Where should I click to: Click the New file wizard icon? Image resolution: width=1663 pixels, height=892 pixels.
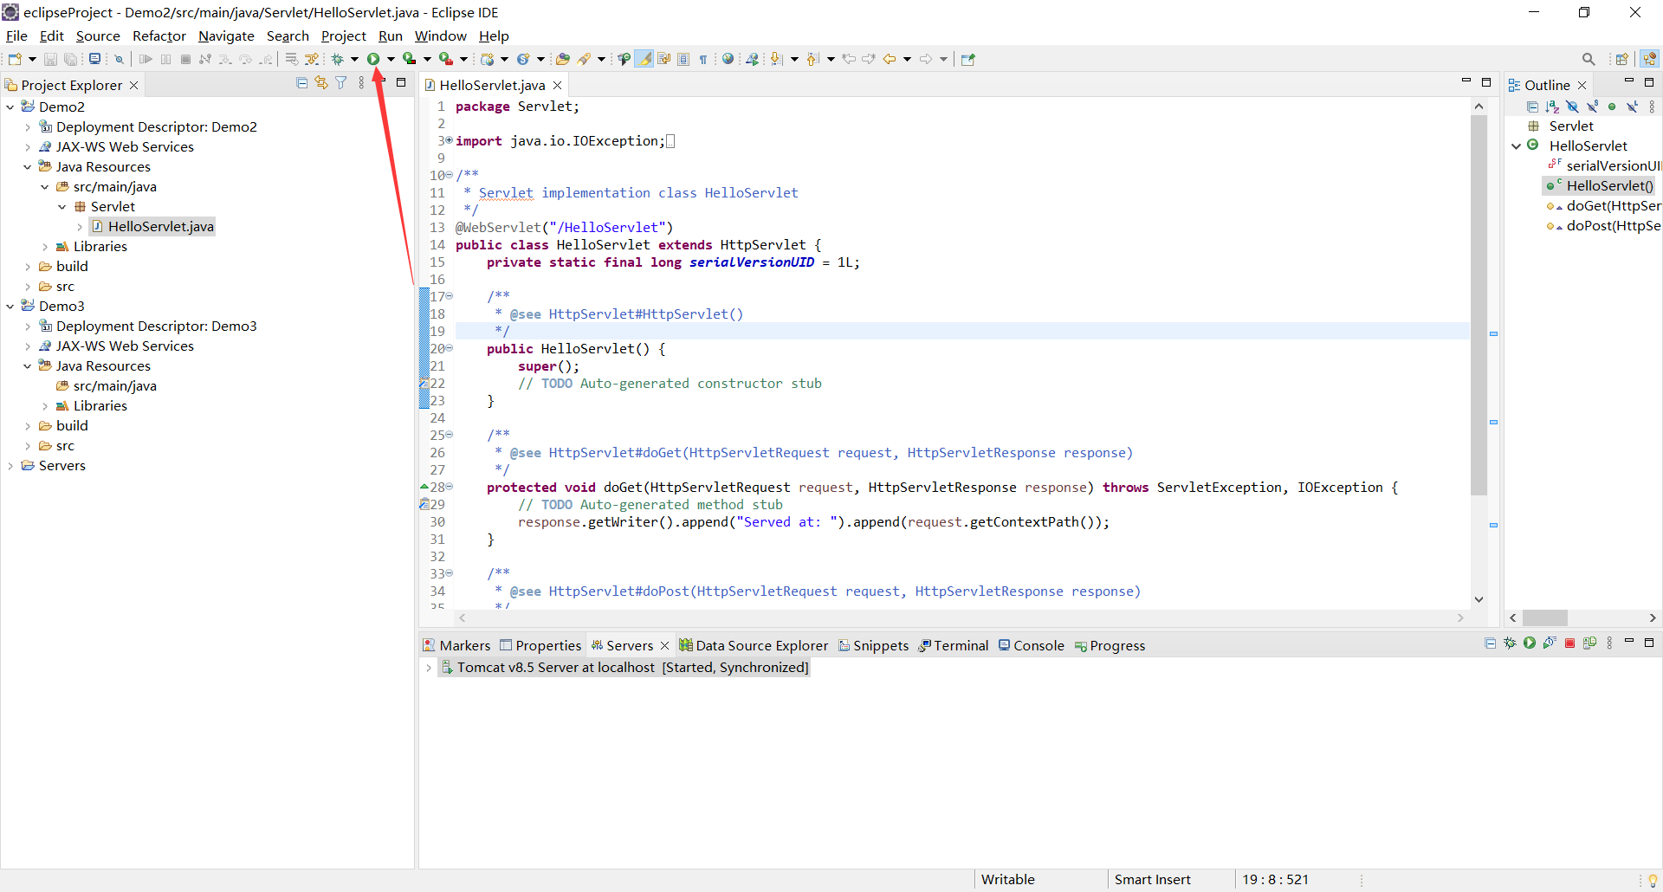(15, 59)
